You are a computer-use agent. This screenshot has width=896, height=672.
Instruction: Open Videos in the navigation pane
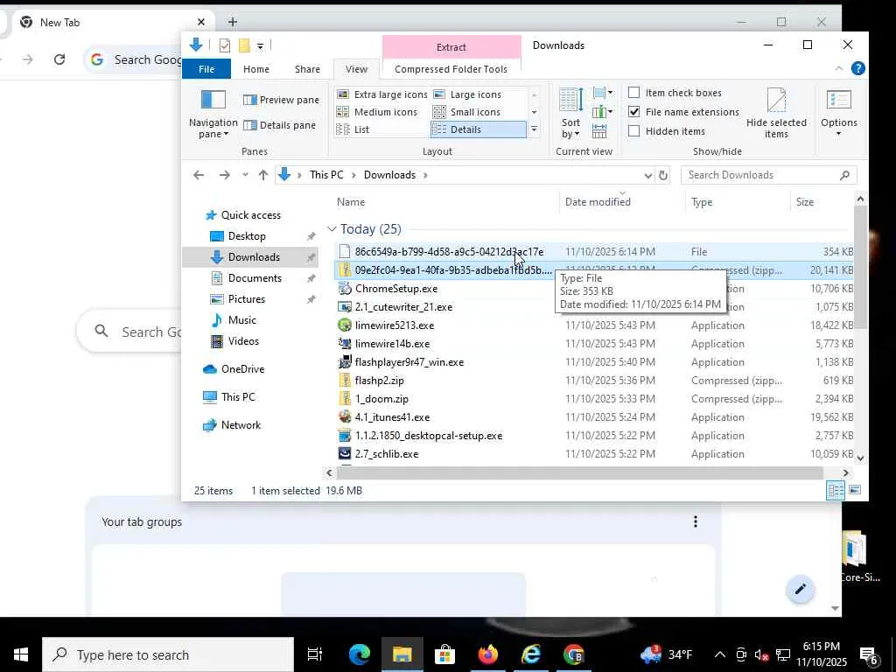243,341
